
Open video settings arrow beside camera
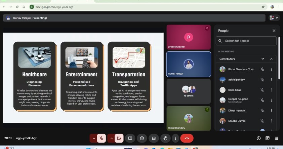pyautogui.click(x=111, y=138)
